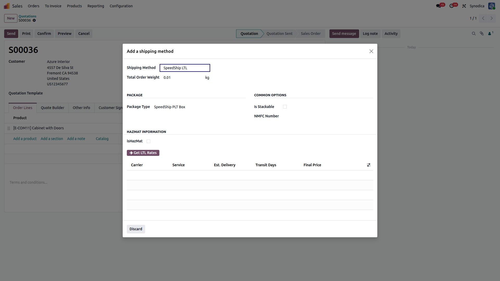
Task: Open the followers person icon
Action: 491,33
